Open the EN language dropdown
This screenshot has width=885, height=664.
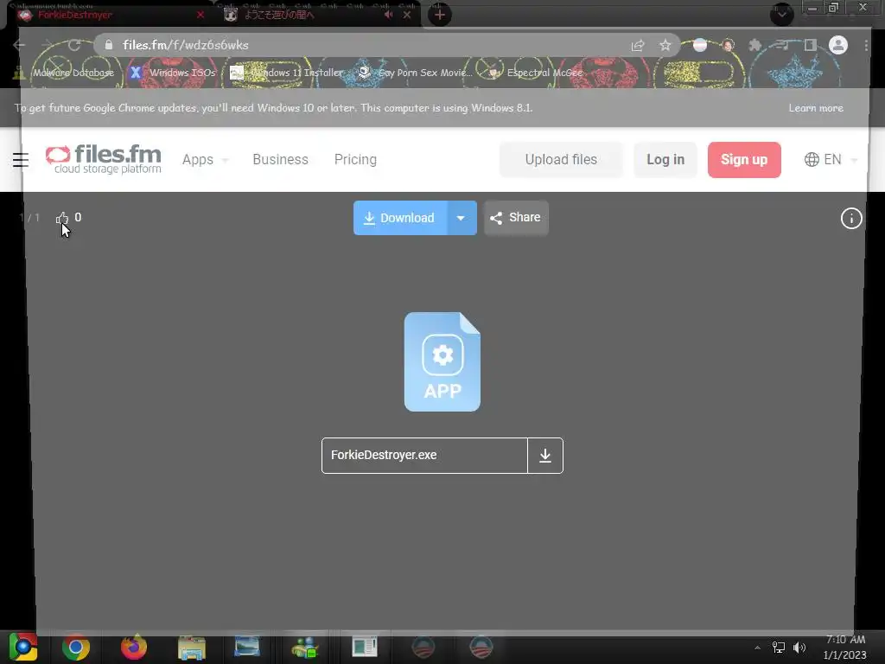point(831,160)
